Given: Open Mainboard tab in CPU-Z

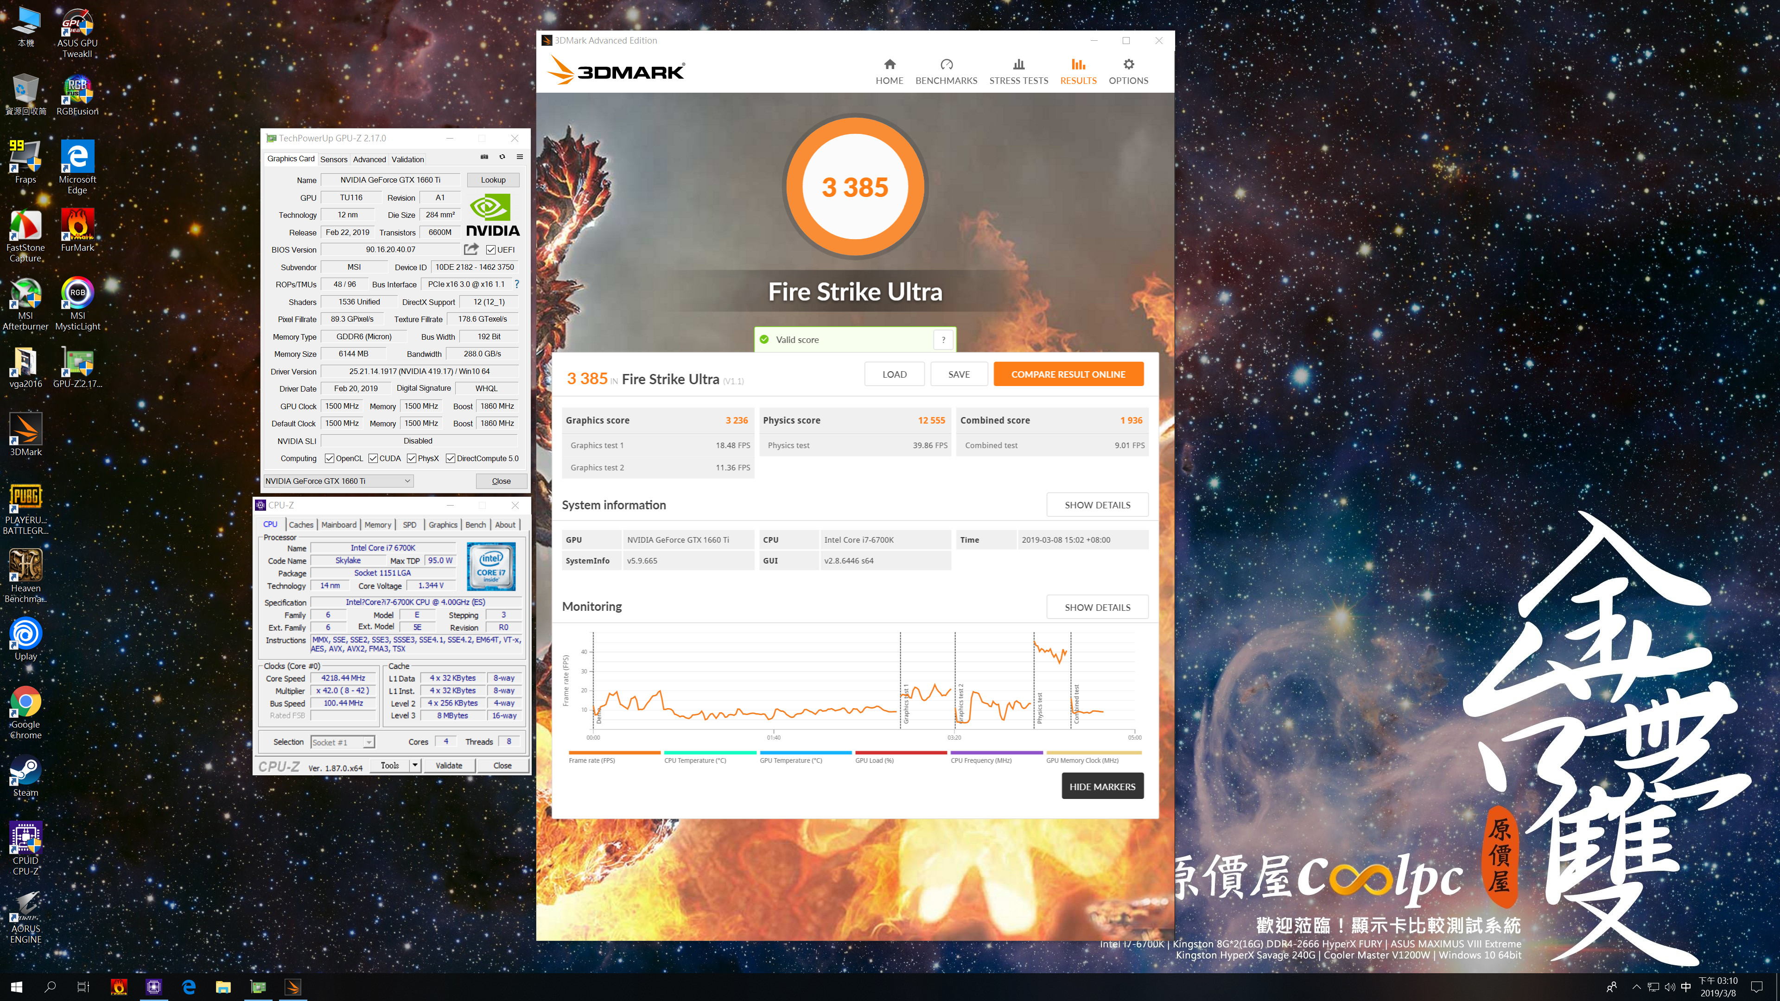Looking at the screenshot, I should [x=338, y=524].
